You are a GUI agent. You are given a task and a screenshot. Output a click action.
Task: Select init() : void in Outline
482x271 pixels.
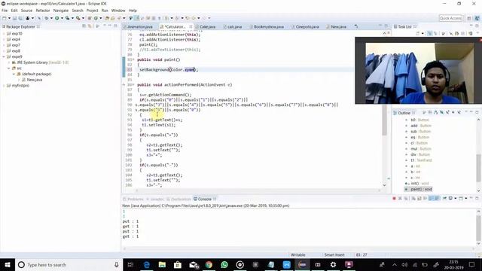[x=418, y=184]
